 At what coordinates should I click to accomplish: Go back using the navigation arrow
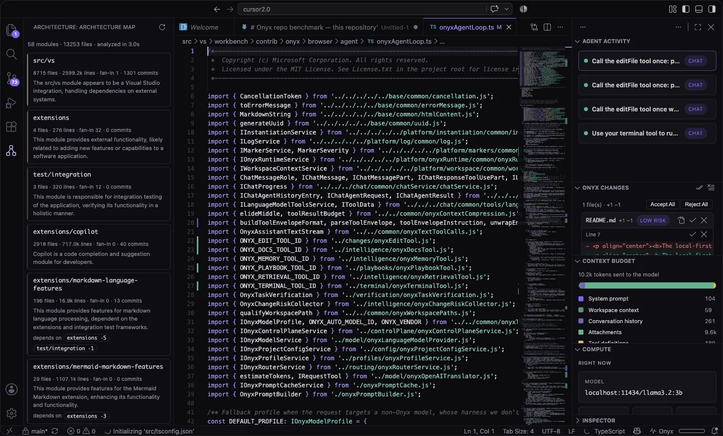217,9
